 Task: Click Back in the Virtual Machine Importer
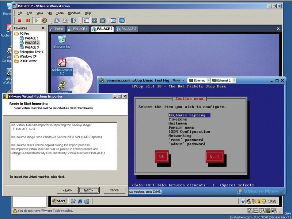[67, 190]
